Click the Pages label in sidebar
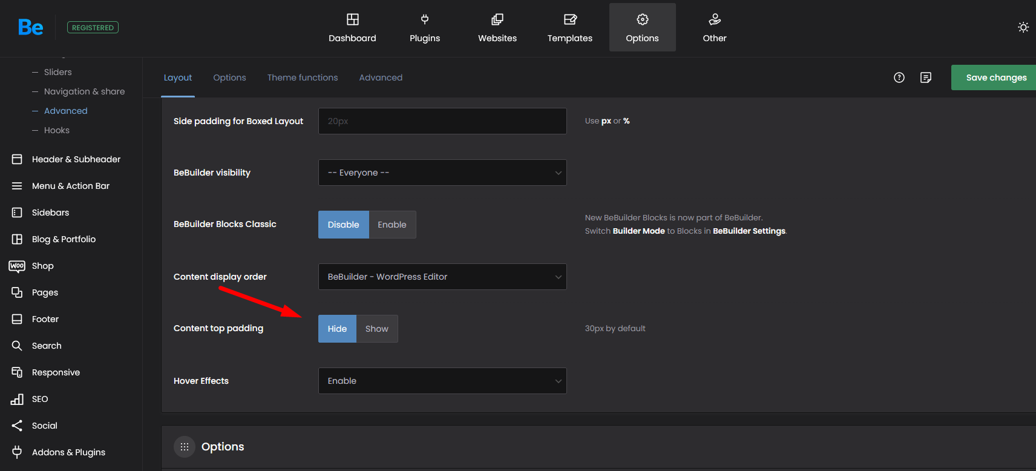 click(45, 292)
